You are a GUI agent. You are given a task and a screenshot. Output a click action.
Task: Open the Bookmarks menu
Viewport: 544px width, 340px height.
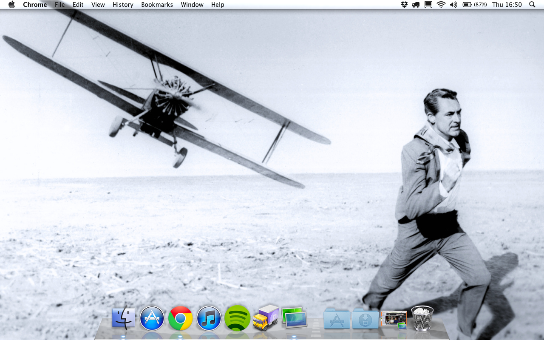[x=157, y=5]
